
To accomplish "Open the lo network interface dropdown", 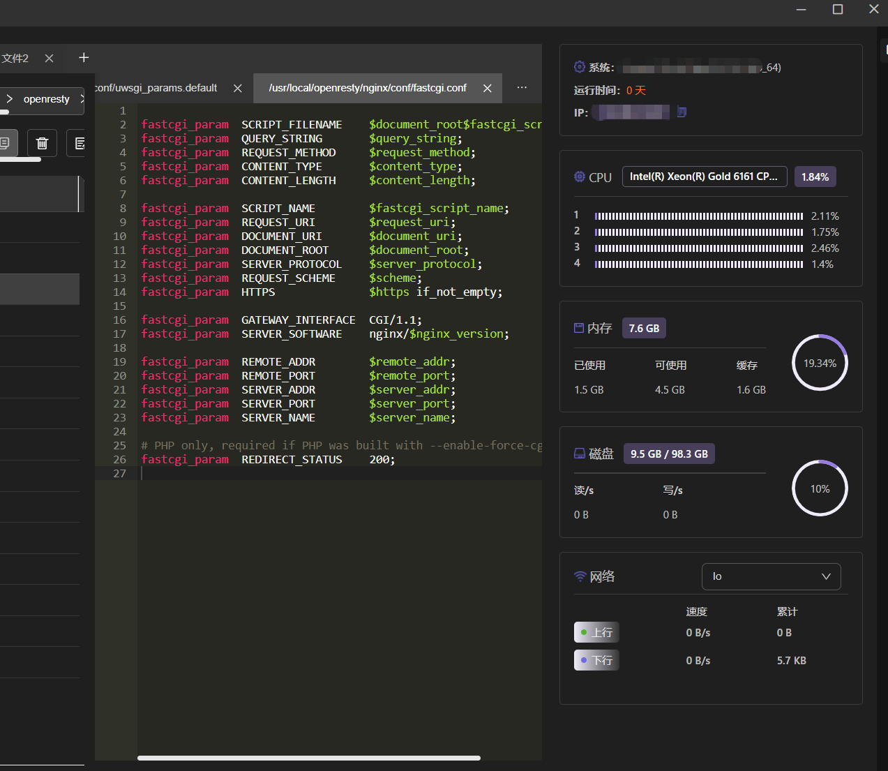I will click(771, 576).
